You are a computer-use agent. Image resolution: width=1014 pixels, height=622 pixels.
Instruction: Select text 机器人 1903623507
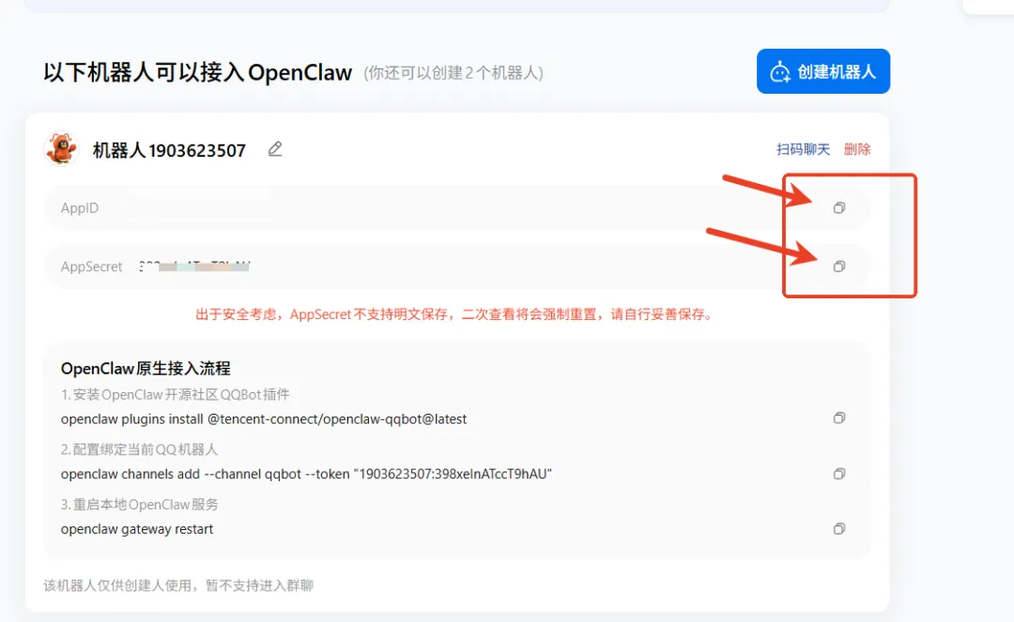169,150
